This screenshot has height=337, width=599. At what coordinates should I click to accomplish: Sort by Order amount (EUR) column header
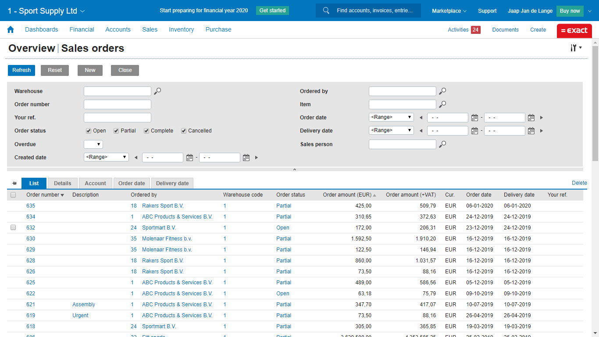(349, 195)
